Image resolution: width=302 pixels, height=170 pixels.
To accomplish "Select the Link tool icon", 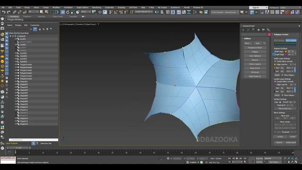I will click(x=15, y=12).
